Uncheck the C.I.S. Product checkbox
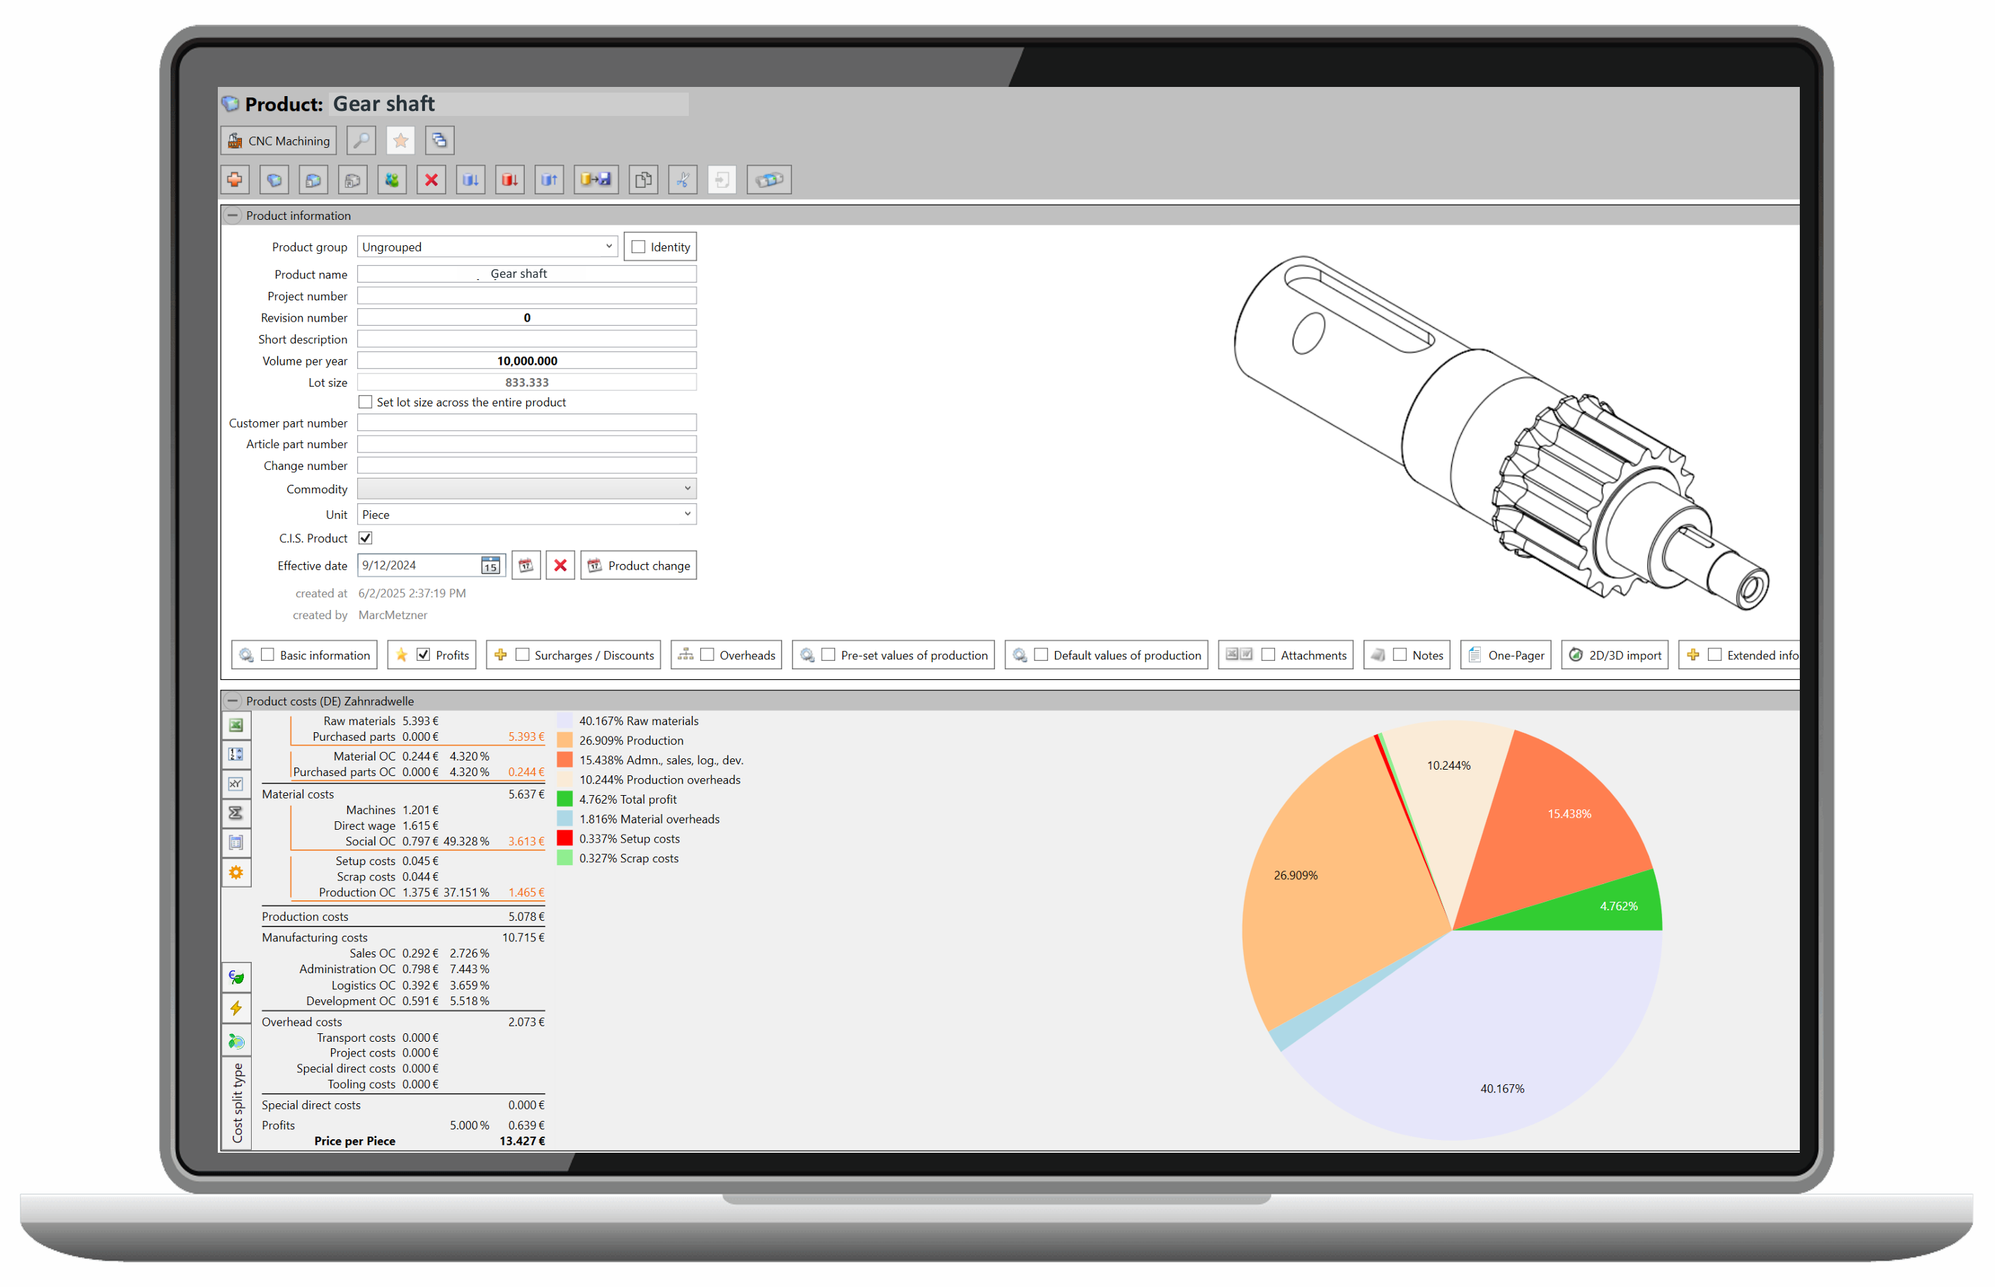 pos(366,539)
